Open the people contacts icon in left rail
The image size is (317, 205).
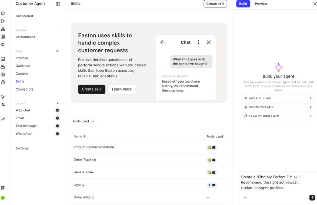click(x=3, y=67)
